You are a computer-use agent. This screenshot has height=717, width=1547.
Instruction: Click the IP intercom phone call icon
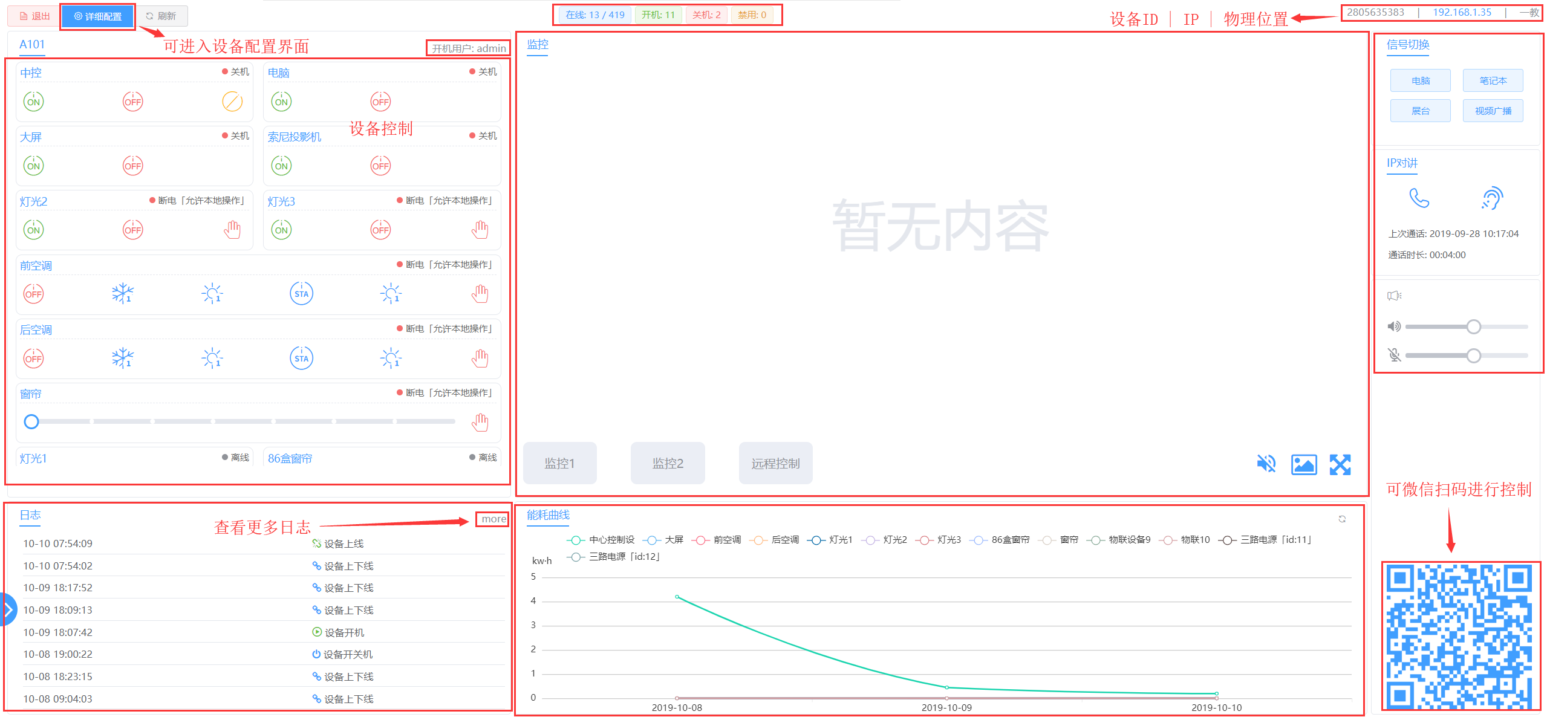(x=1418, y=198)
